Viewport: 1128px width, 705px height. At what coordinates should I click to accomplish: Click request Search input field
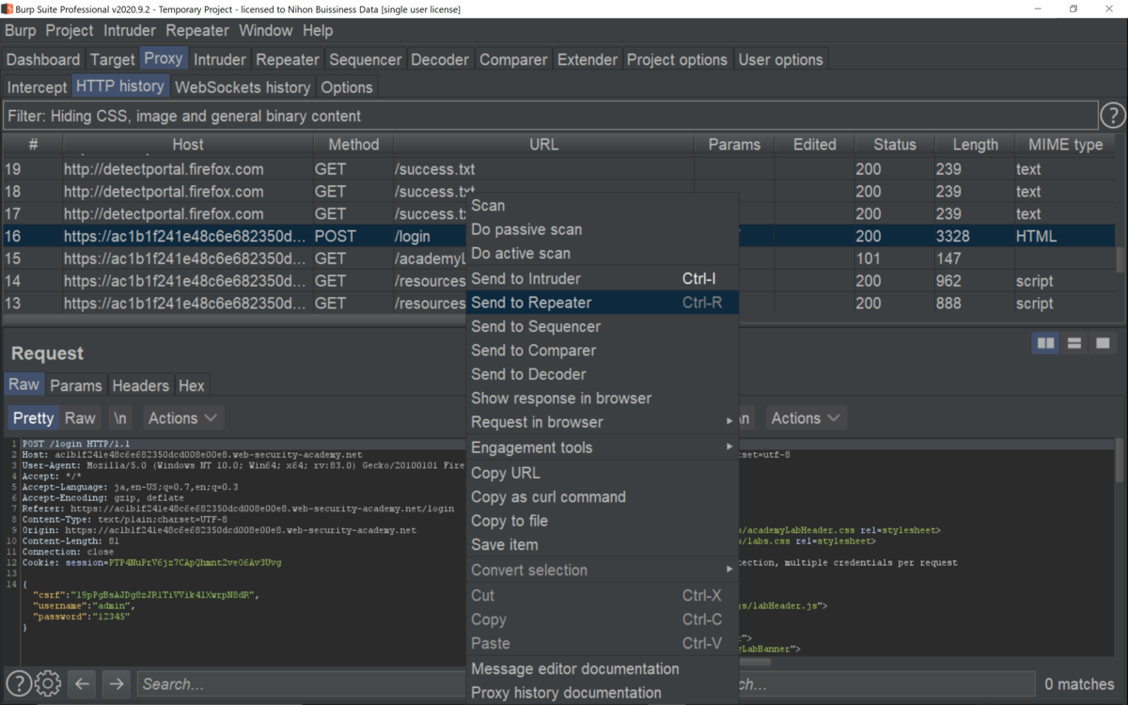tap(301, 683)
